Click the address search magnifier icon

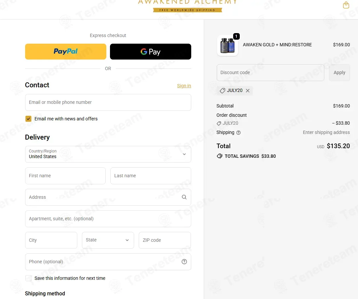coord(184,197)
